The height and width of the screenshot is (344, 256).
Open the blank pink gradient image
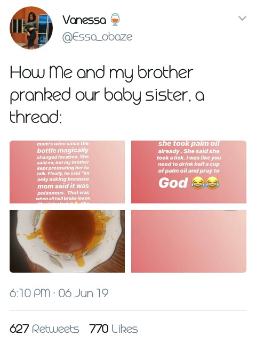[x=189, y=241]
